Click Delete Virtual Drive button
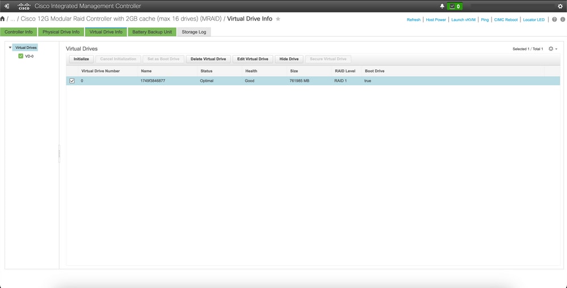This screenshot has height=288, width=567. click(208, 59)
